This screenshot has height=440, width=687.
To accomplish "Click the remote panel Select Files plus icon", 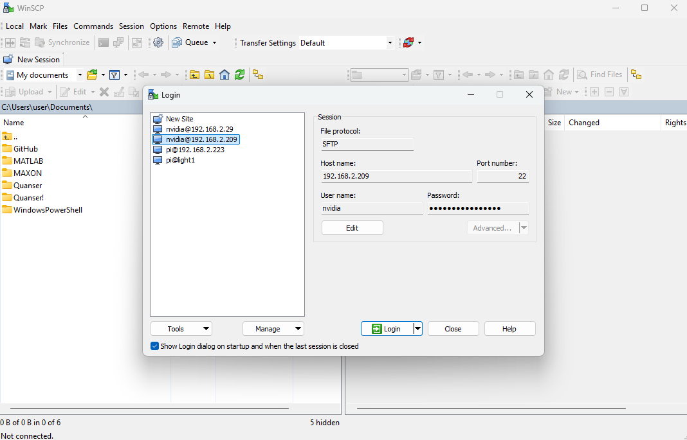I will point(594,92).
